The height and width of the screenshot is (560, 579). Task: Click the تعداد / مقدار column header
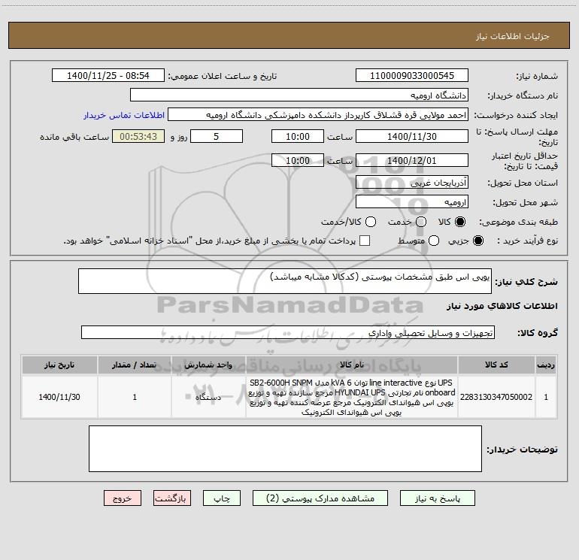point(135,365)
